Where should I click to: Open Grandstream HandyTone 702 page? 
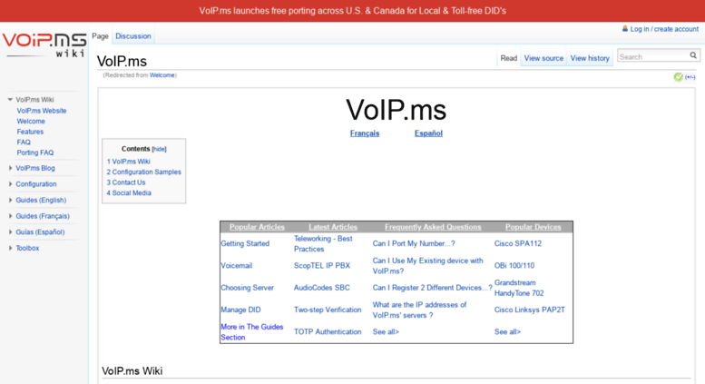519,288
